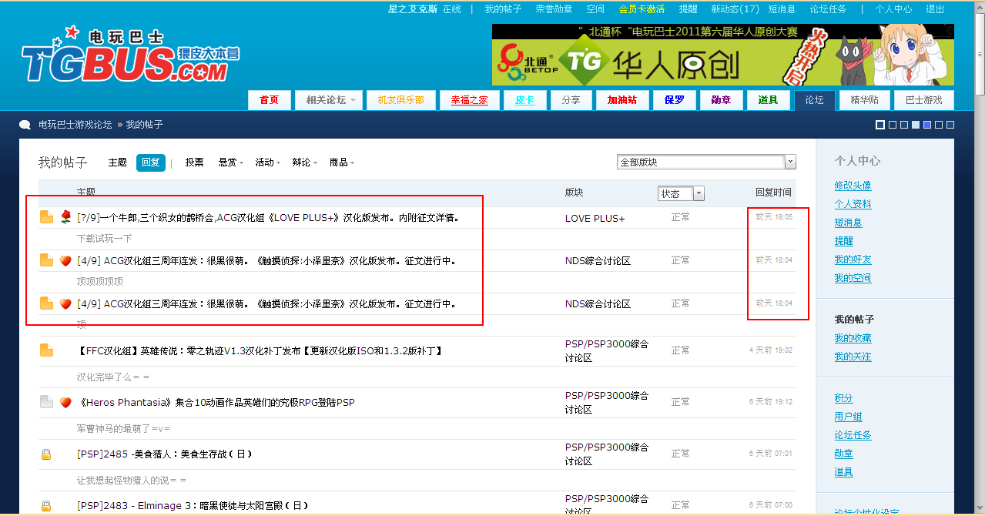Choose the bright blue style swatch
The width and height of the screenshot is (985, 516).
click(x=927, y=125)
